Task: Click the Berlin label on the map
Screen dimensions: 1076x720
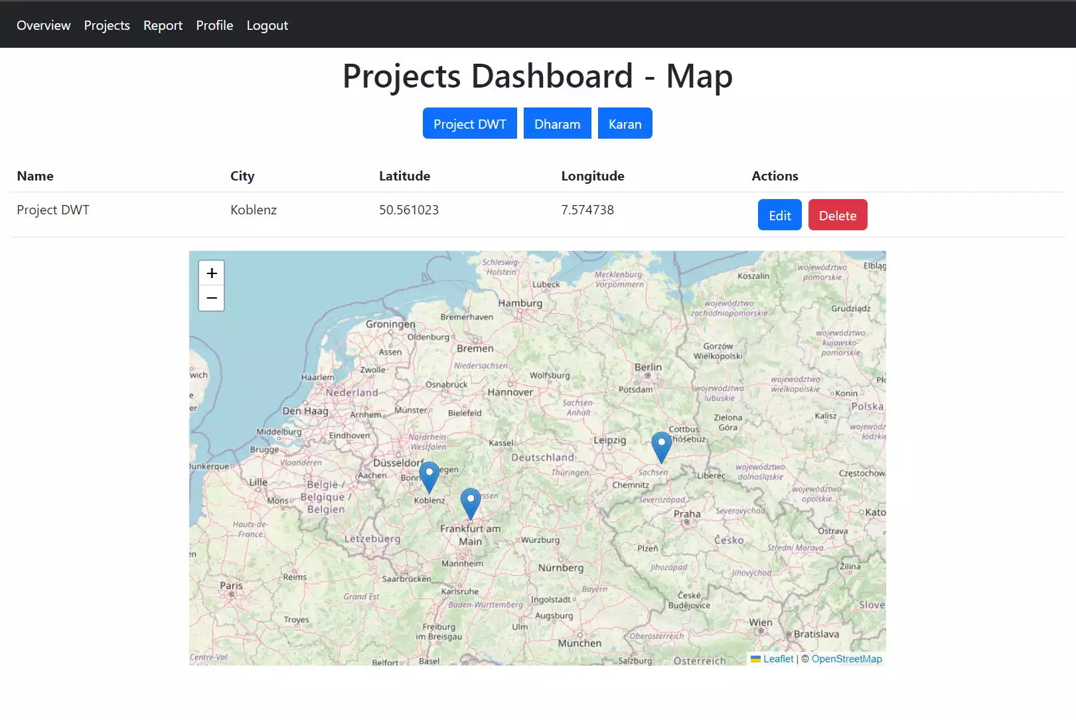Action: [x=648, y=367]
